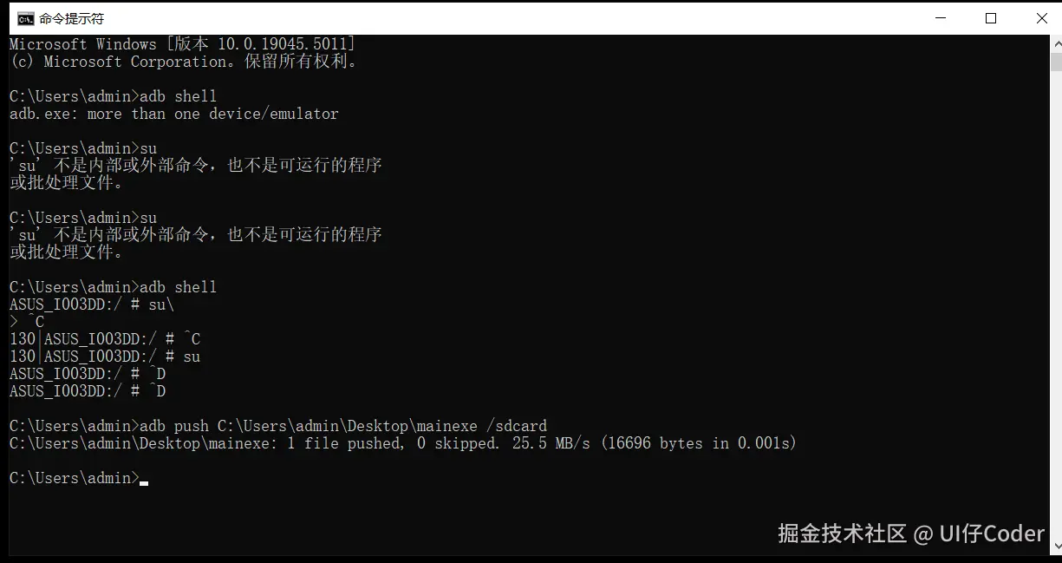Click the '130|ASUS_I003DD:/ # su' line
1062x563 pixels.
(105, 357)
